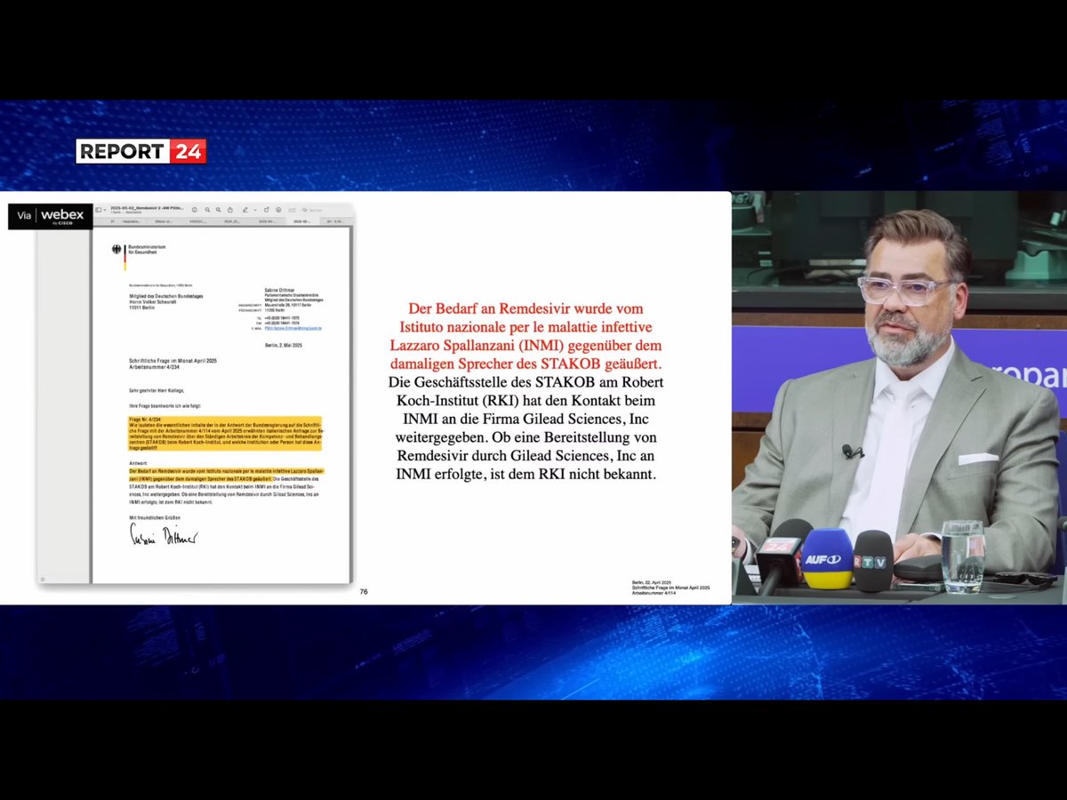1067x800 pixels.
Task: Click the highlighted 'Frage Nr. 4/234' paragraph
Action: point(225,433)
